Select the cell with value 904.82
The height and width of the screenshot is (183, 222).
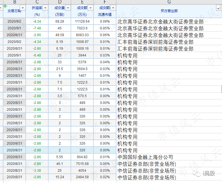(82, 157)
